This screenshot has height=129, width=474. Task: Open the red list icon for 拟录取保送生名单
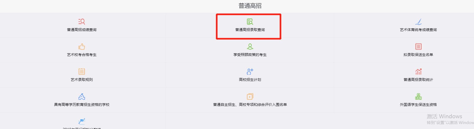tap(418, 47)
